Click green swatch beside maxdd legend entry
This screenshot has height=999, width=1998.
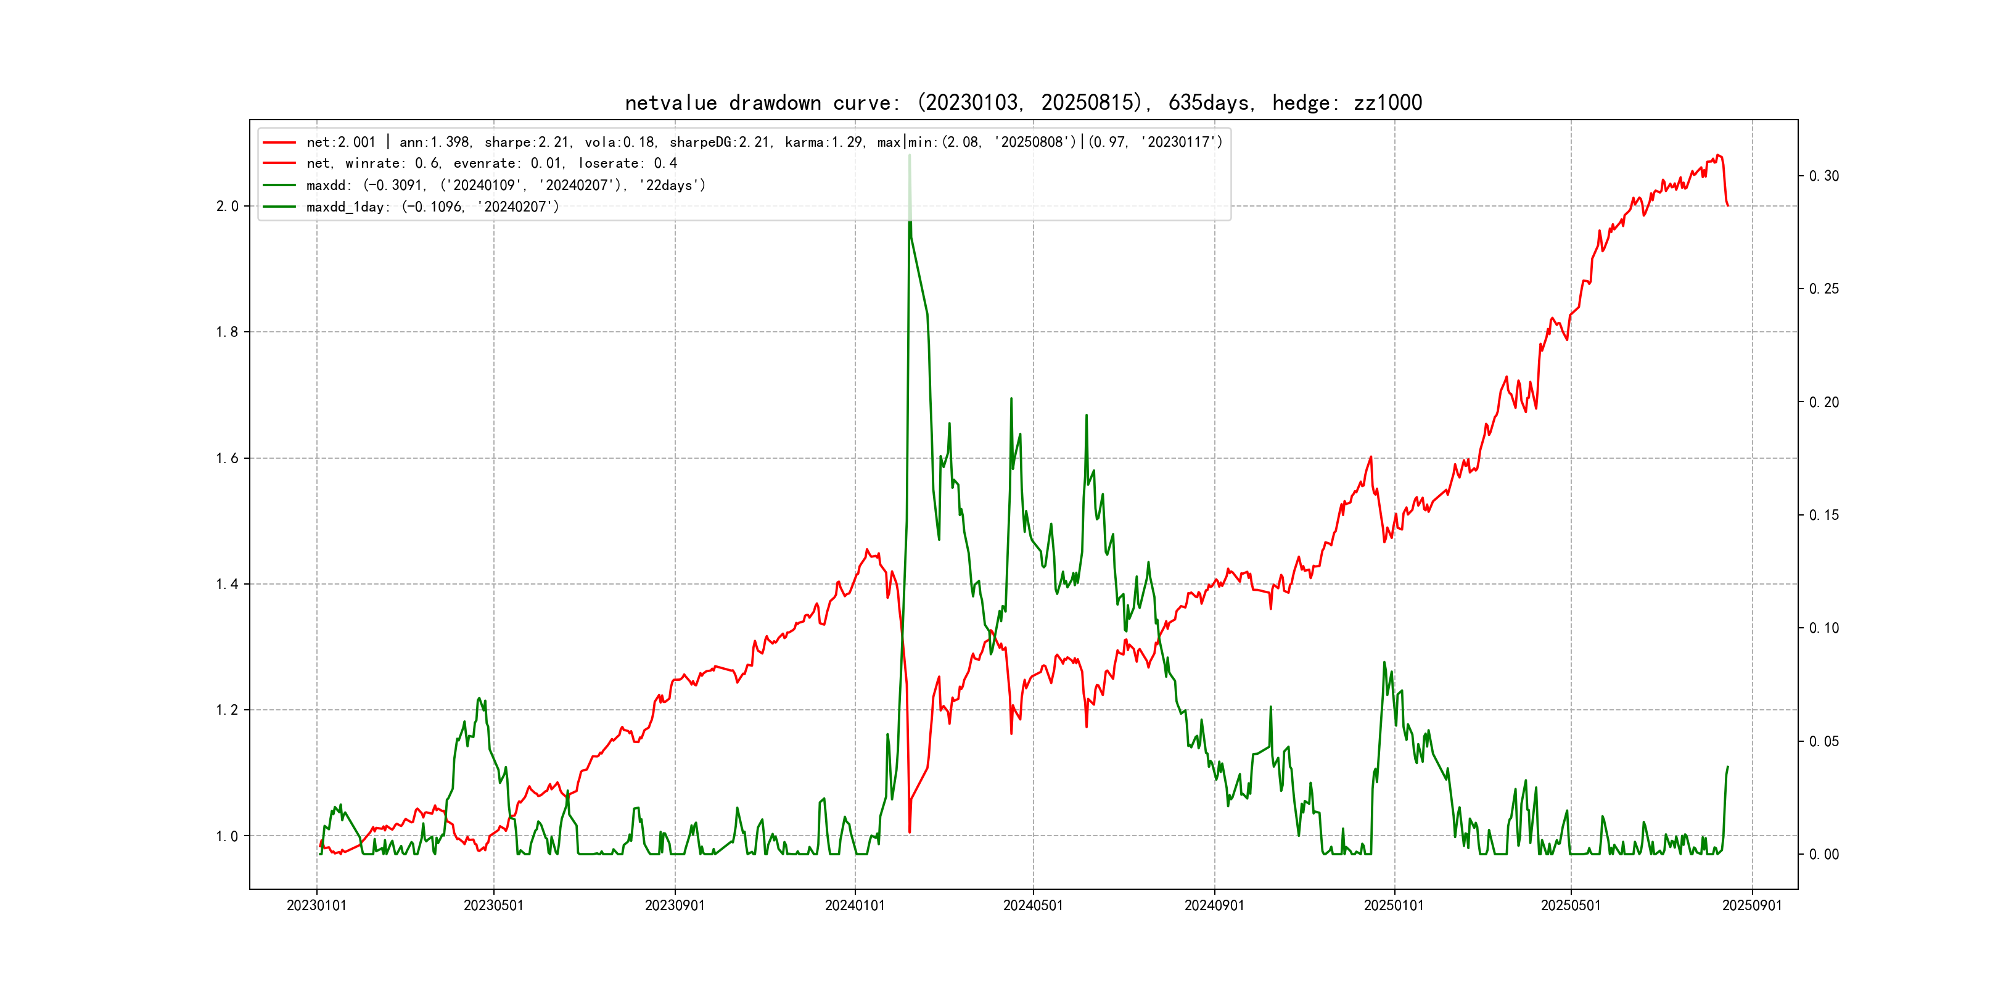(279, 186)
